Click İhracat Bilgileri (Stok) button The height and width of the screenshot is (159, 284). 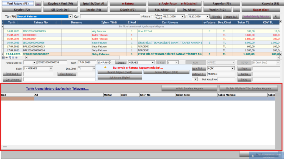(x=166, y=72)
